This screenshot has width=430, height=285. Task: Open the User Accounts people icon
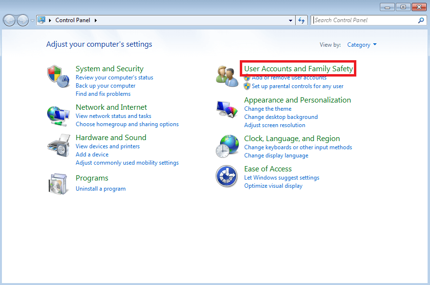tap(227, 76)
